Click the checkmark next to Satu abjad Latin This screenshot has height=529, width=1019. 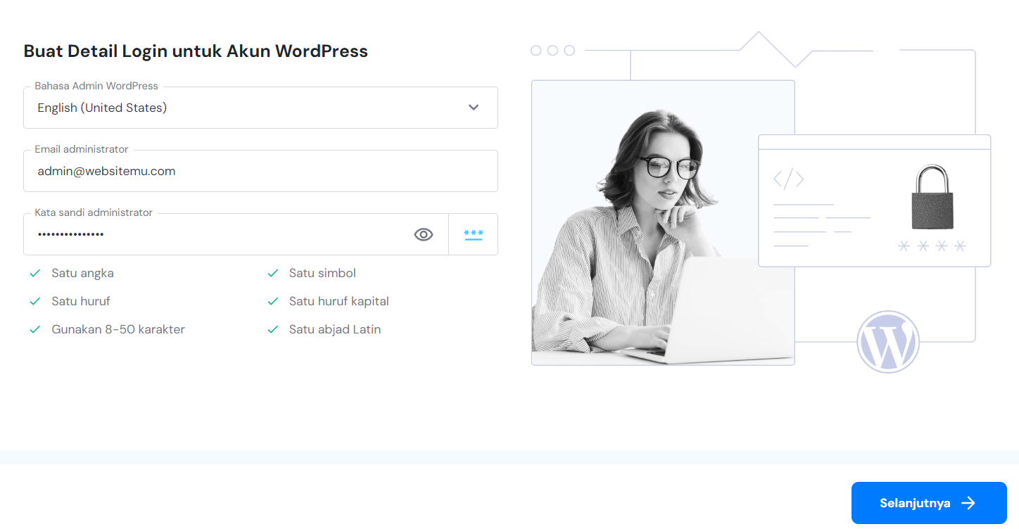pos(273,329)
